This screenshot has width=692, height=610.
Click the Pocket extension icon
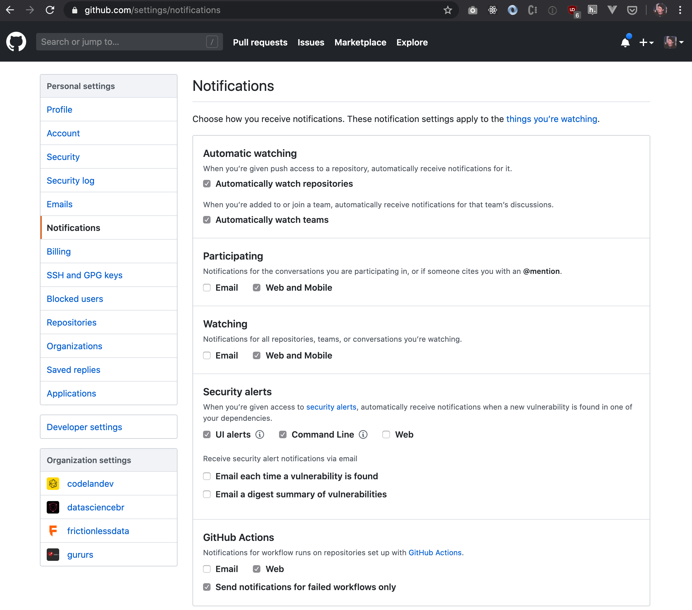tap(632, 10)
